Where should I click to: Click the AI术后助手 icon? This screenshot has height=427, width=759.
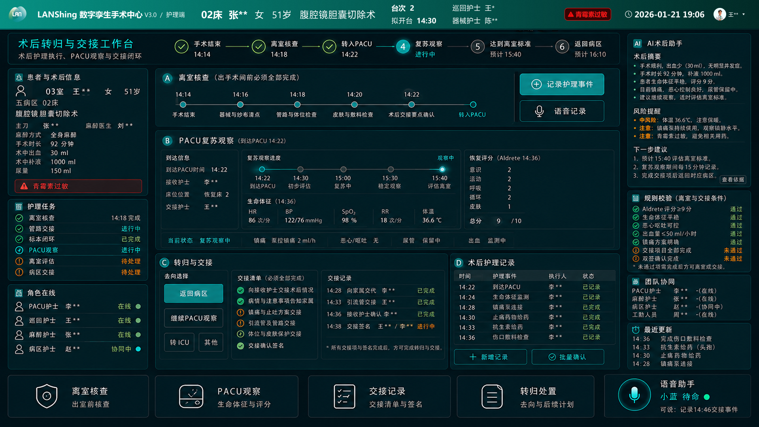pos(637,43)
